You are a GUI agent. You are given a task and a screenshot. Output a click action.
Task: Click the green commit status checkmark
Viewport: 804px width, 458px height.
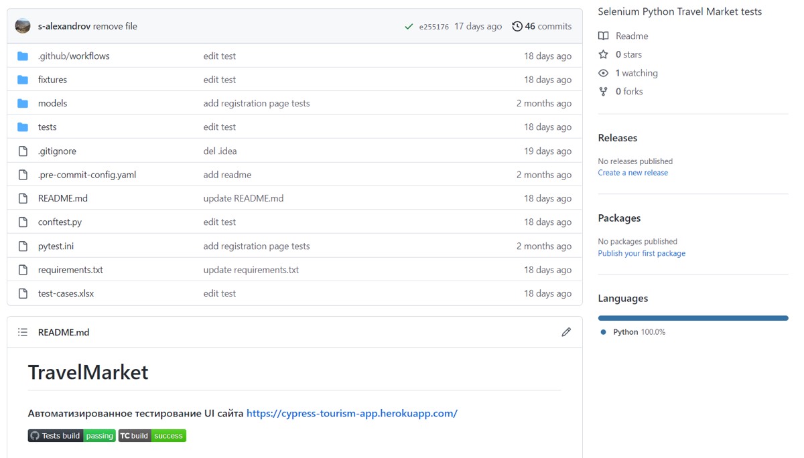(409, 27)
